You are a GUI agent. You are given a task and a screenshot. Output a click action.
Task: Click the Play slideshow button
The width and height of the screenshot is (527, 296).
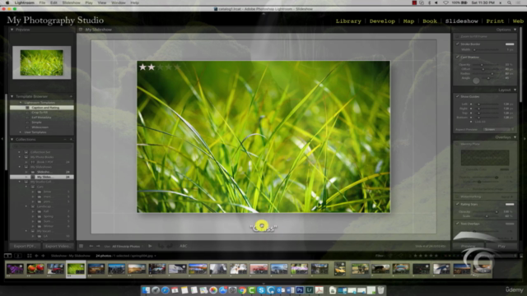point(501,246)
